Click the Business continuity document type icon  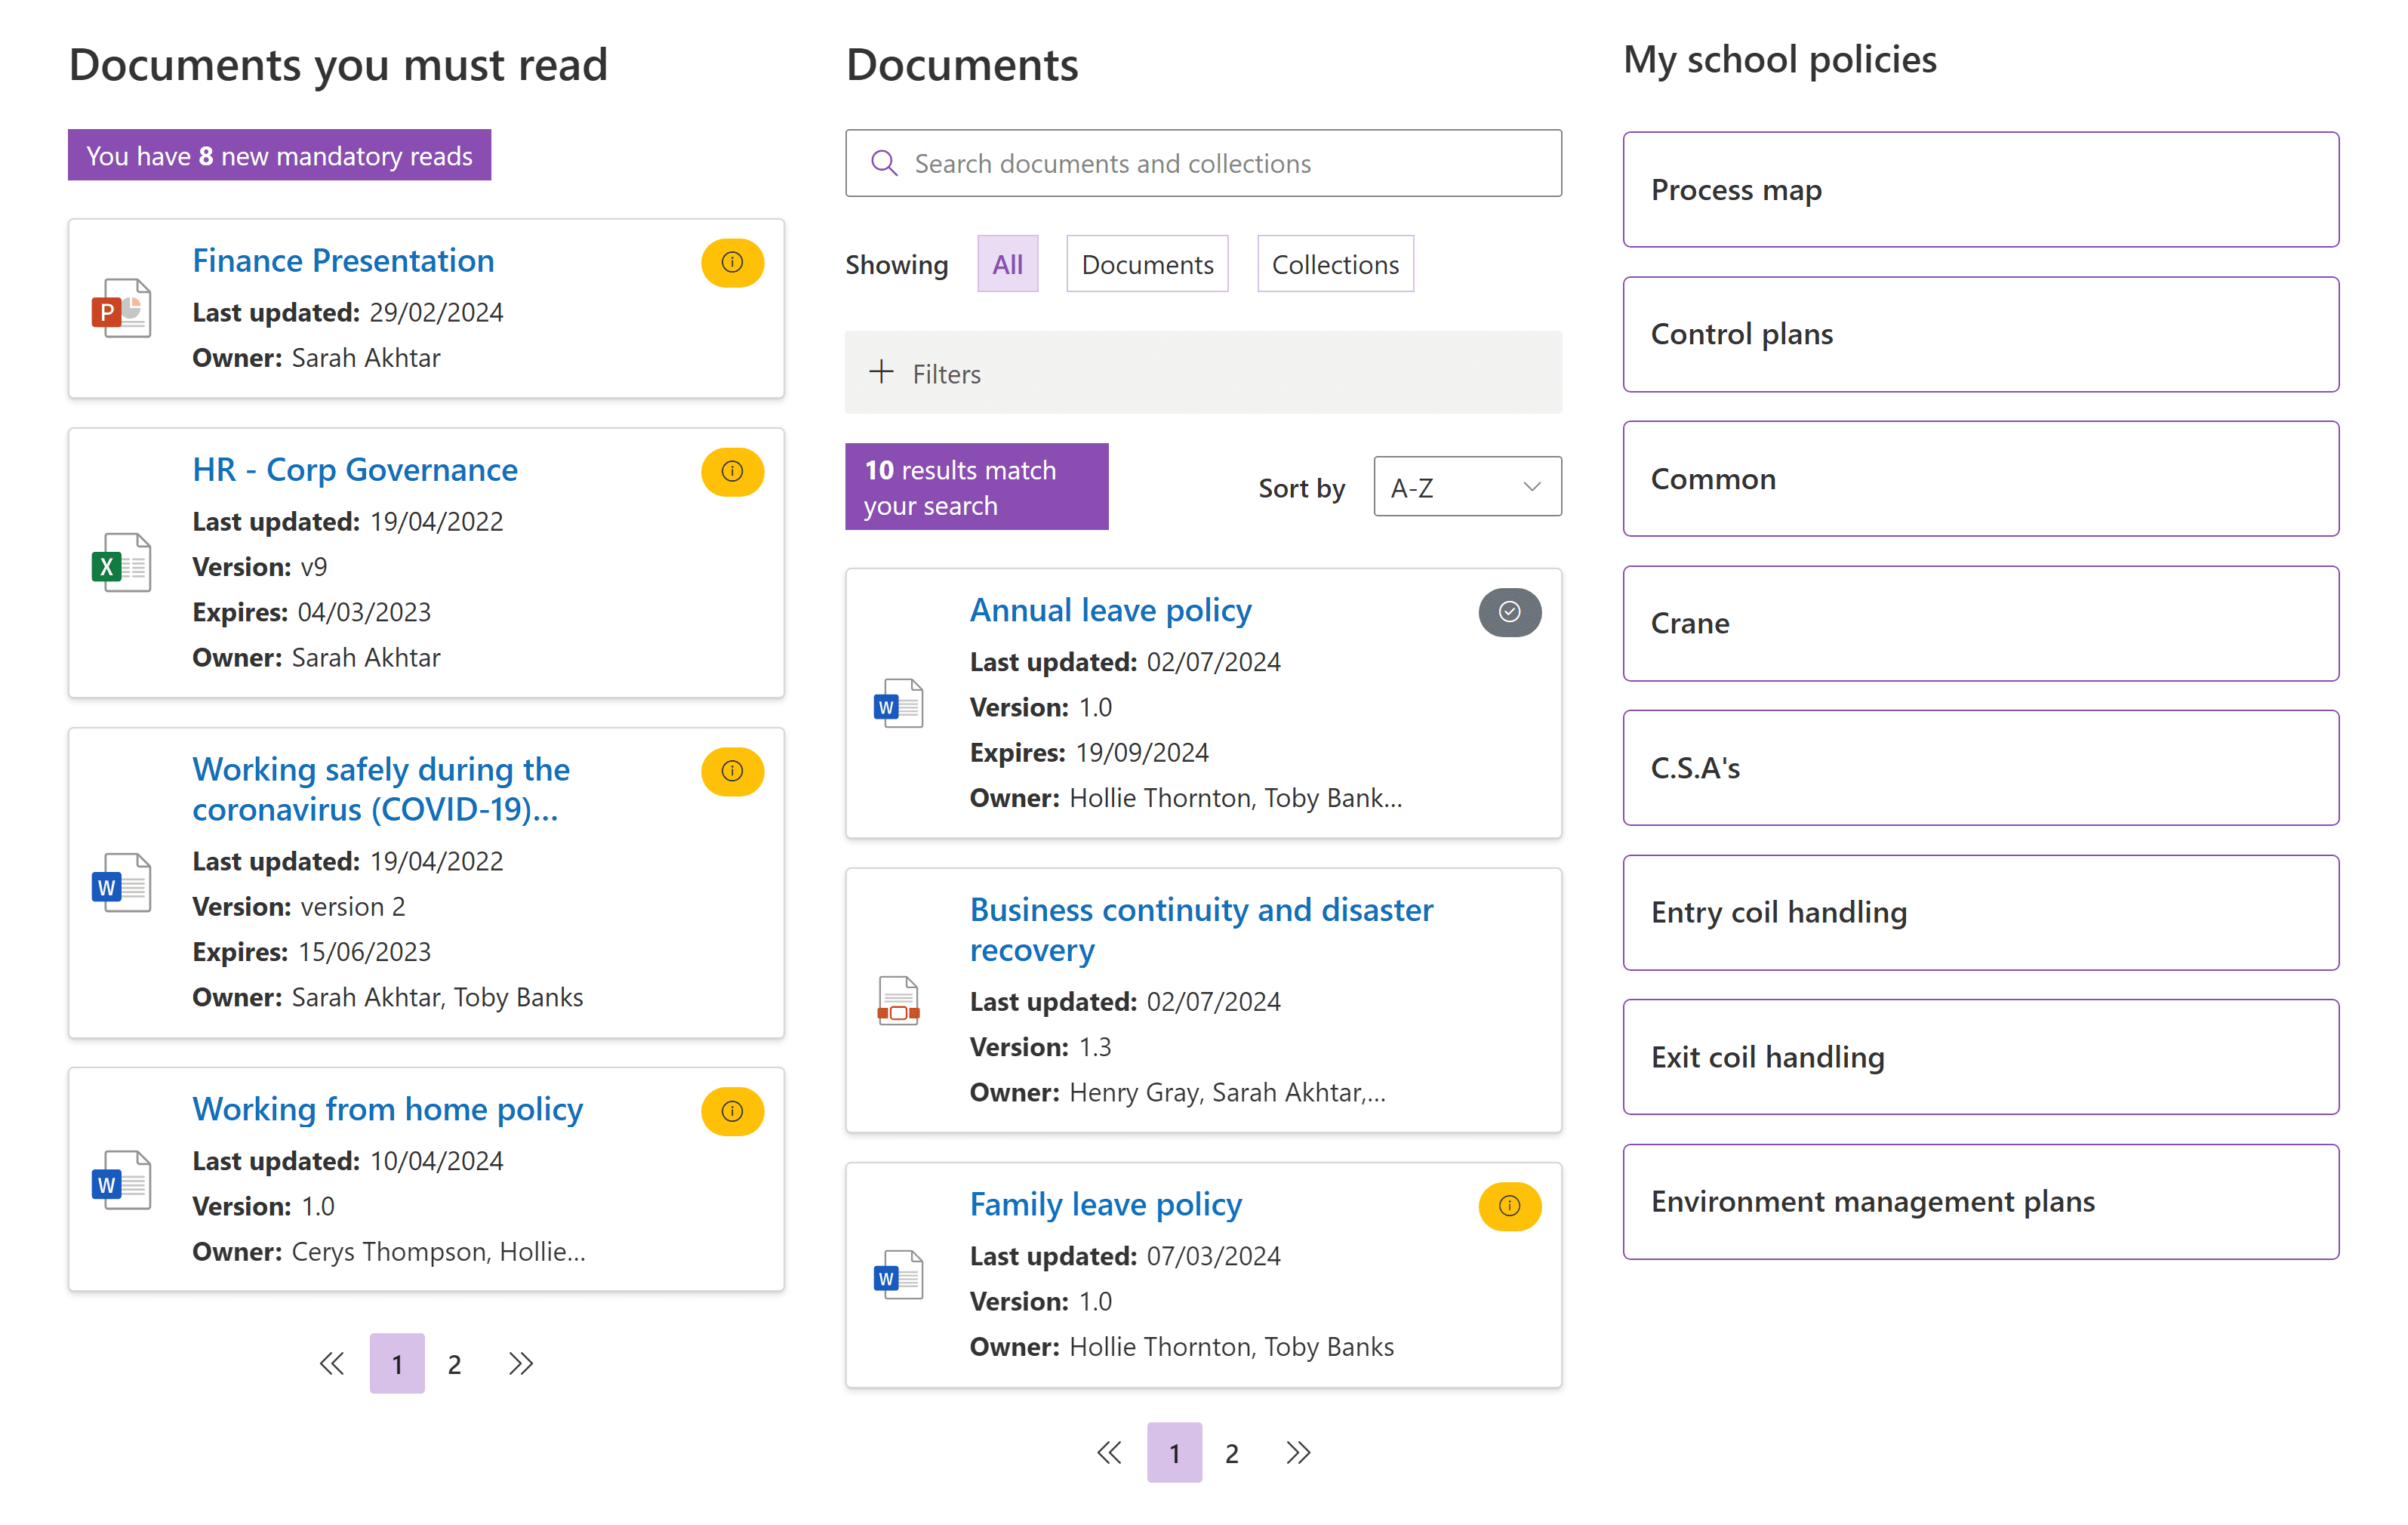pos(898,1001)
